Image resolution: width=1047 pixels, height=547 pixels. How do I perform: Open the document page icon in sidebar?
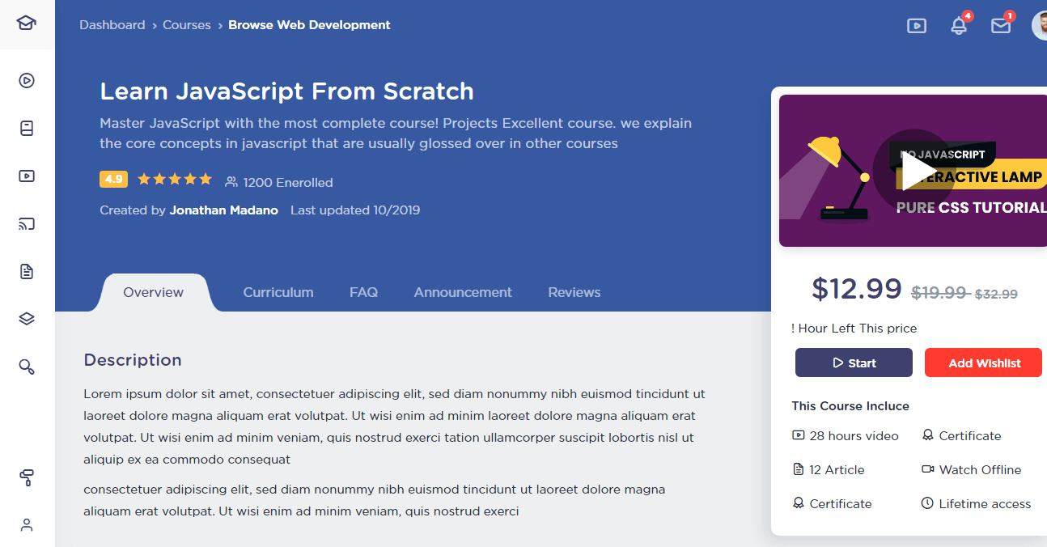pos(27,272)
